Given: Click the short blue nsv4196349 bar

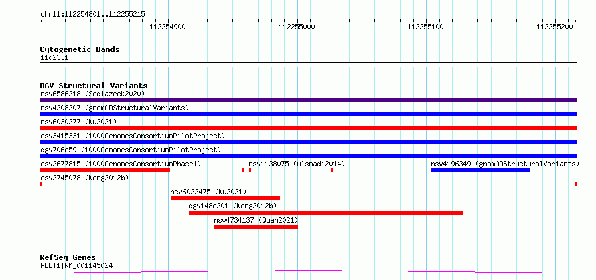Looking at the screenshot, I should tap(480, 170).
